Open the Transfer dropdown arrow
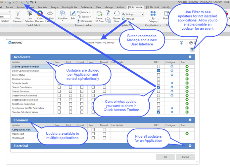The image size is (230, 167). click(x=91, y=17)
